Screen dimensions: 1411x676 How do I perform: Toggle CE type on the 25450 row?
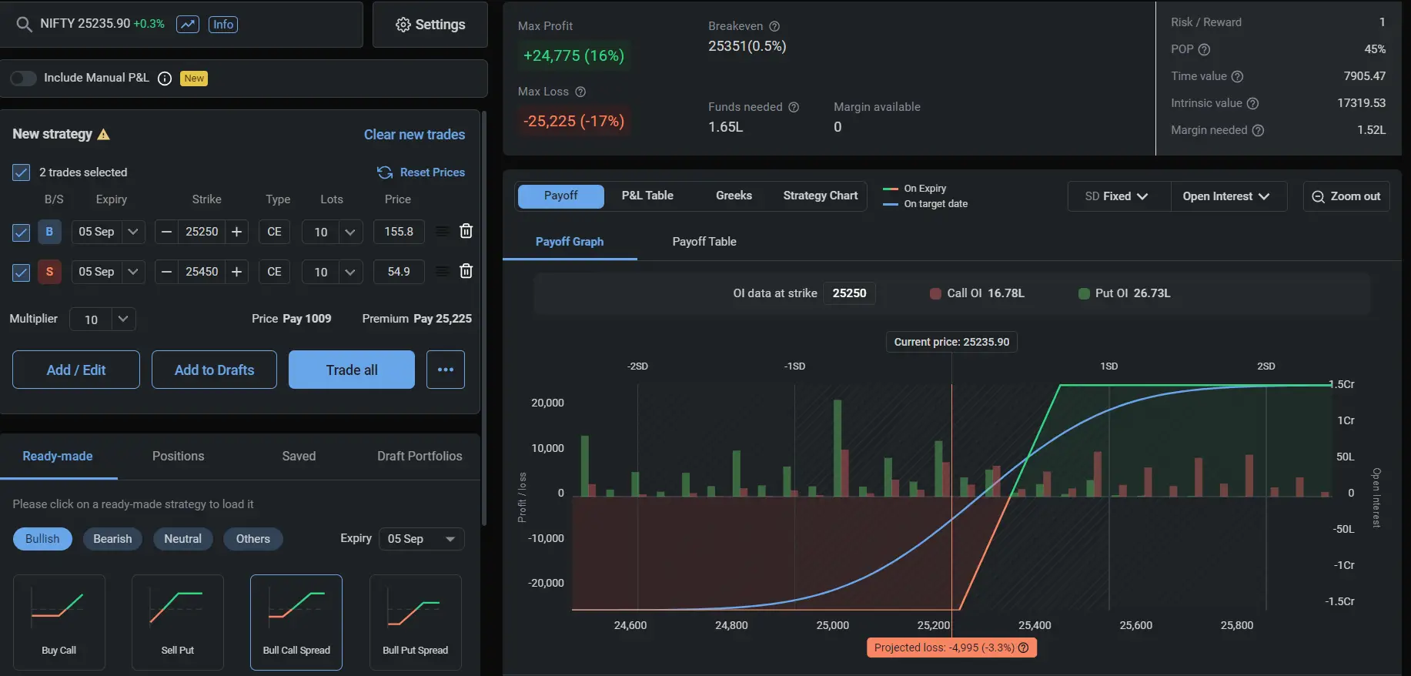(x=274, y=272)
